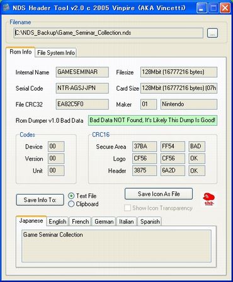Open the German title tab
233x282 pixels.
104,222
